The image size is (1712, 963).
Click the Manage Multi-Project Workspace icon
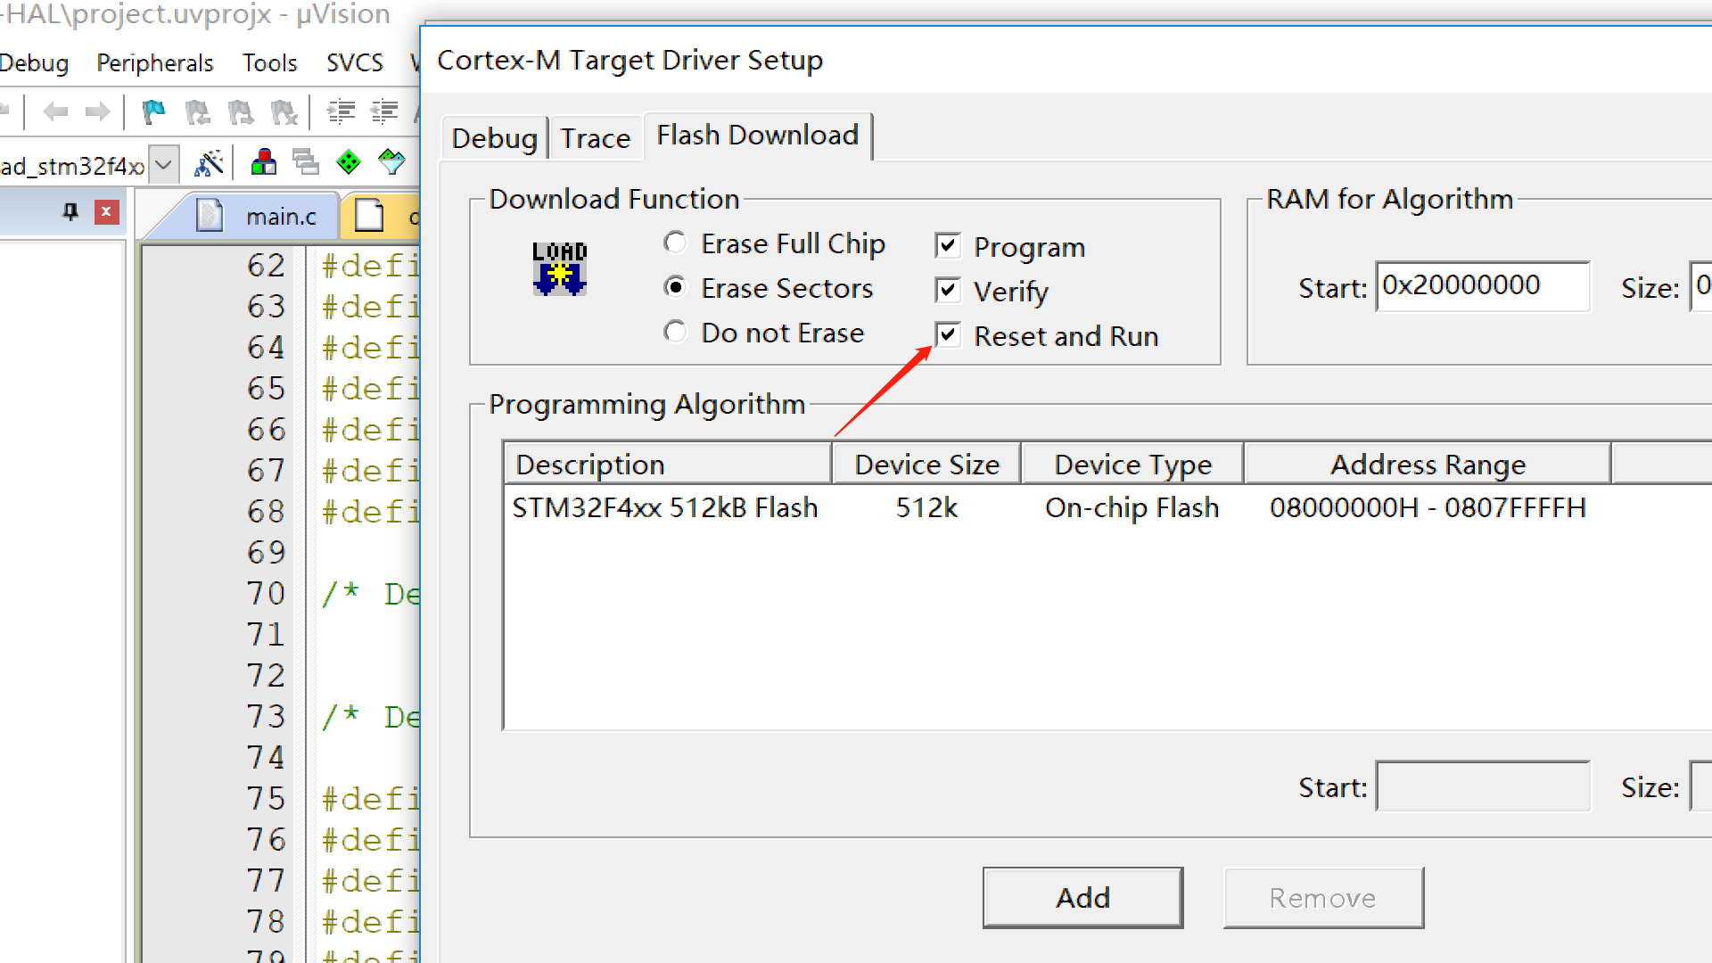click(306, 163)
